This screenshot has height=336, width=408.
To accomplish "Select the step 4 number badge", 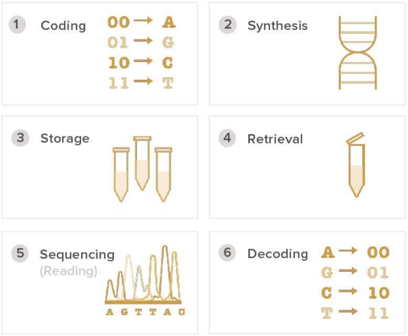I will point(227,138).
